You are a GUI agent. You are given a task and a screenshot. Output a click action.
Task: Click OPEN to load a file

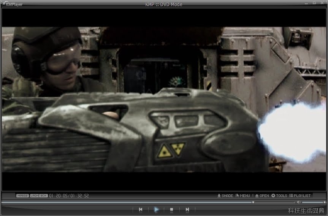point(262,196)
